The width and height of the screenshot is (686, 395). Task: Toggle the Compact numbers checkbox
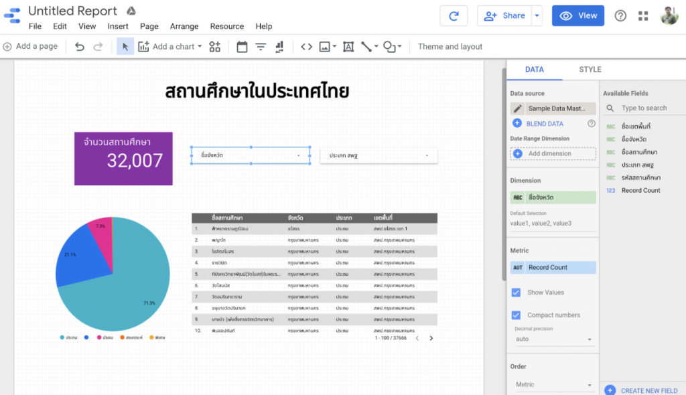tap(517, 315)
